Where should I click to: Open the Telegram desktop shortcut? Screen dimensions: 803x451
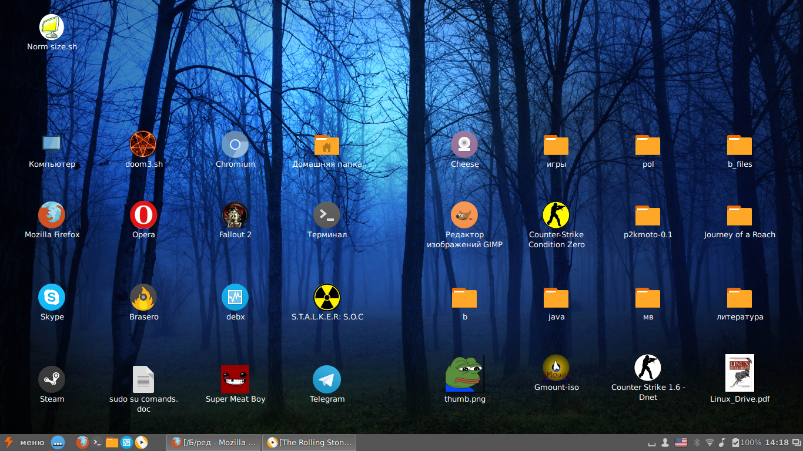pos(327,379)
